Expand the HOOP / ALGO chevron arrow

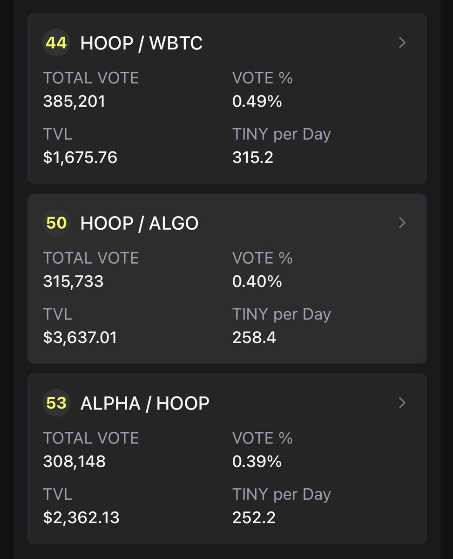[403, 223]
